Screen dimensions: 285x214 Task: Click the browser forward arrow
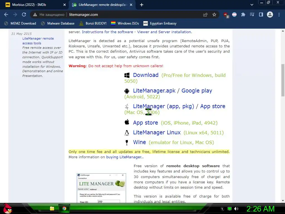click(x=15, y=14)
